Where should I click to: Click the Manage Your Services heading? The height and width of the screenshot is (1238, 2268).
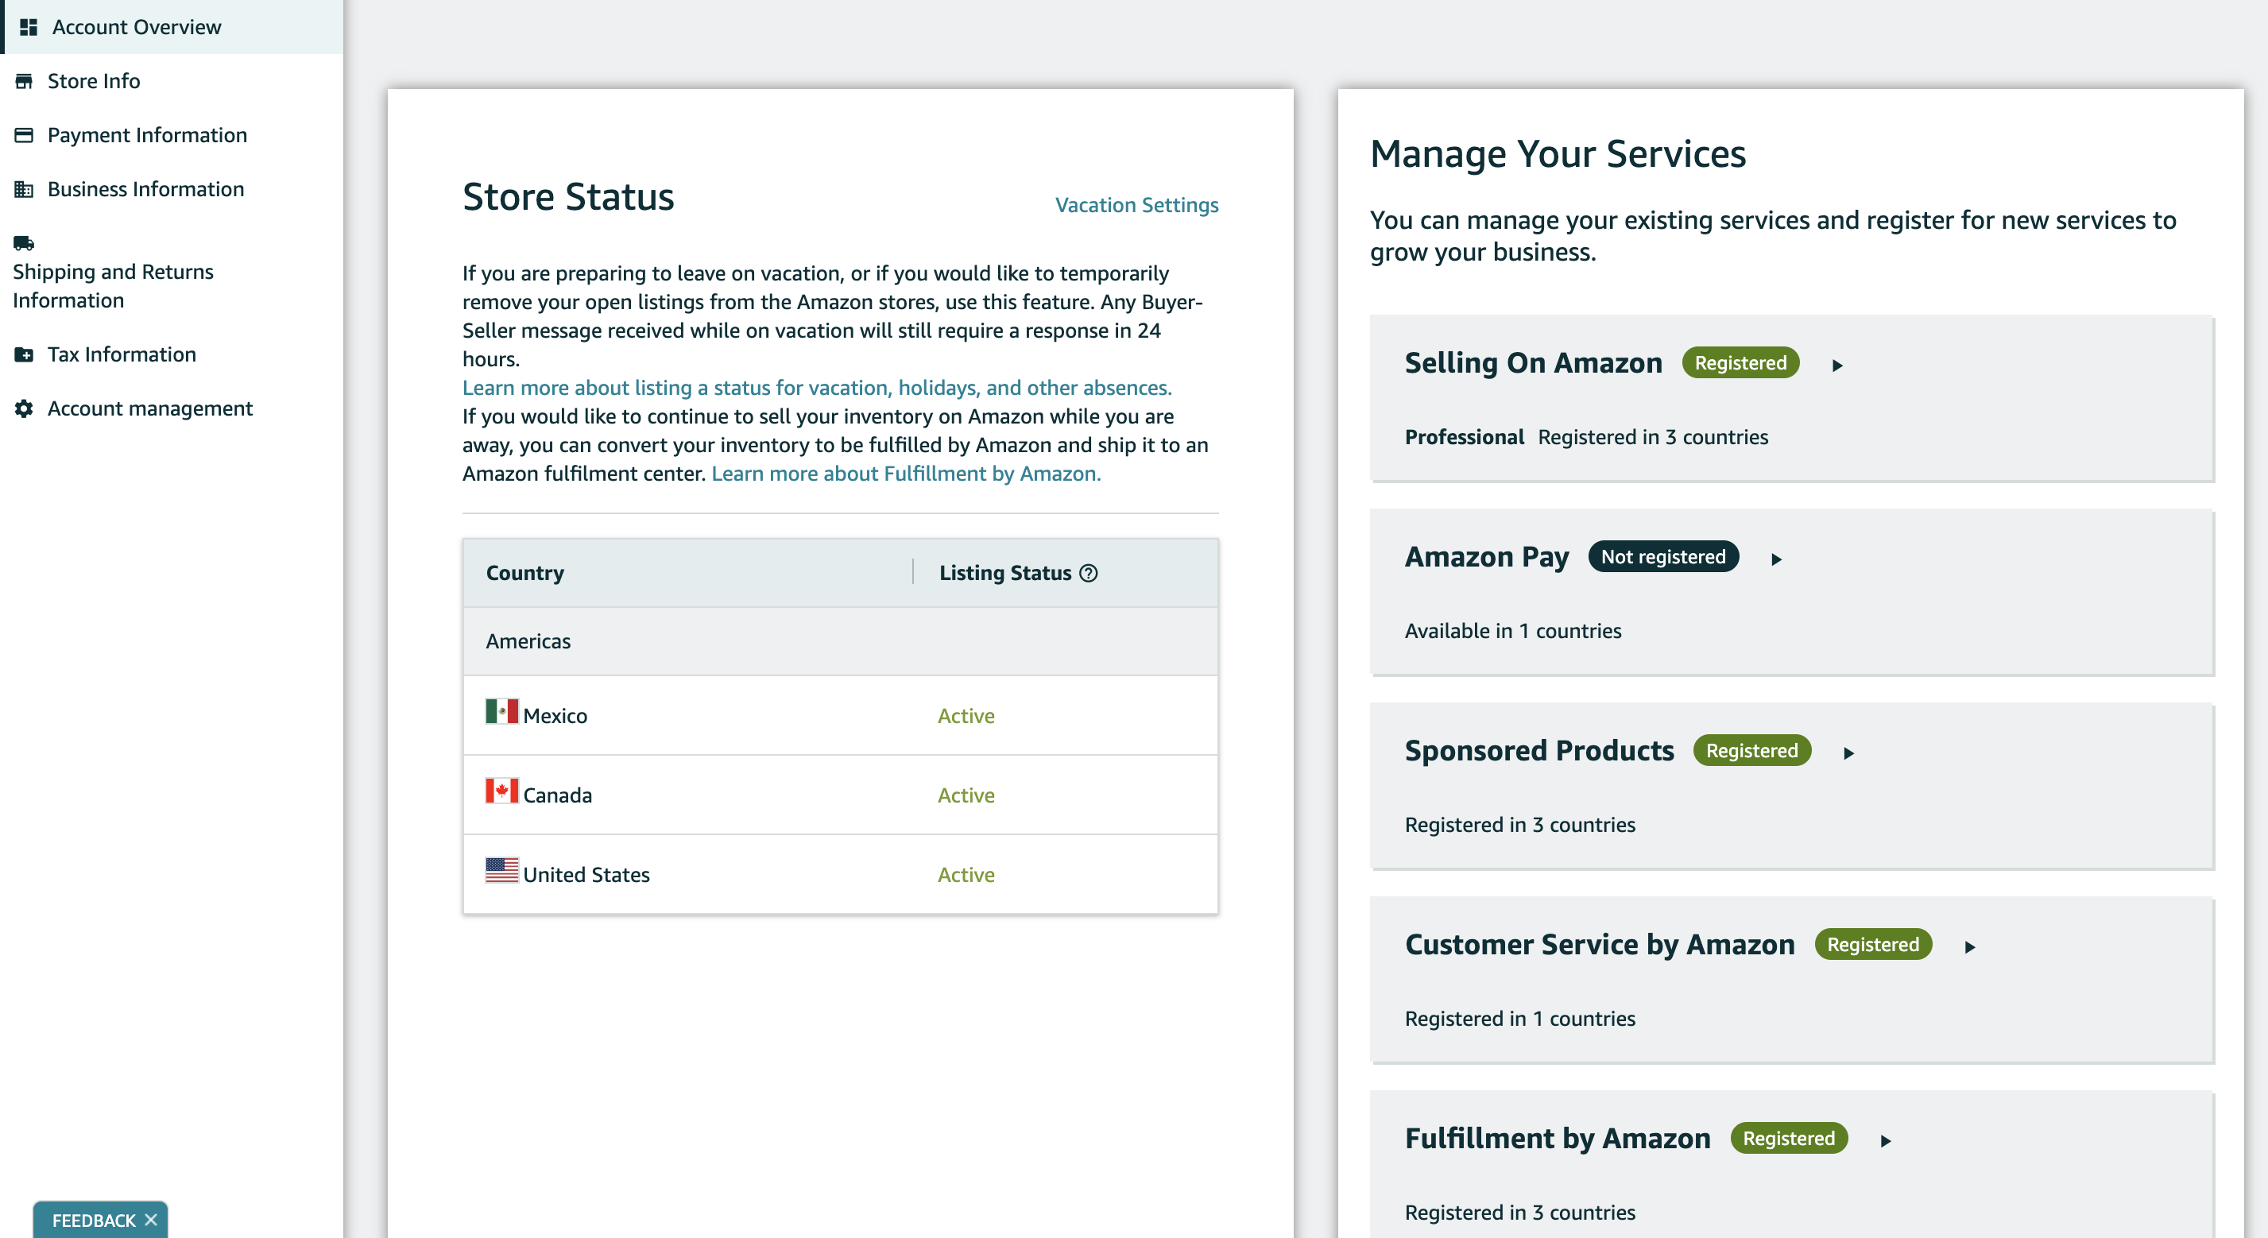[1558, 154]
